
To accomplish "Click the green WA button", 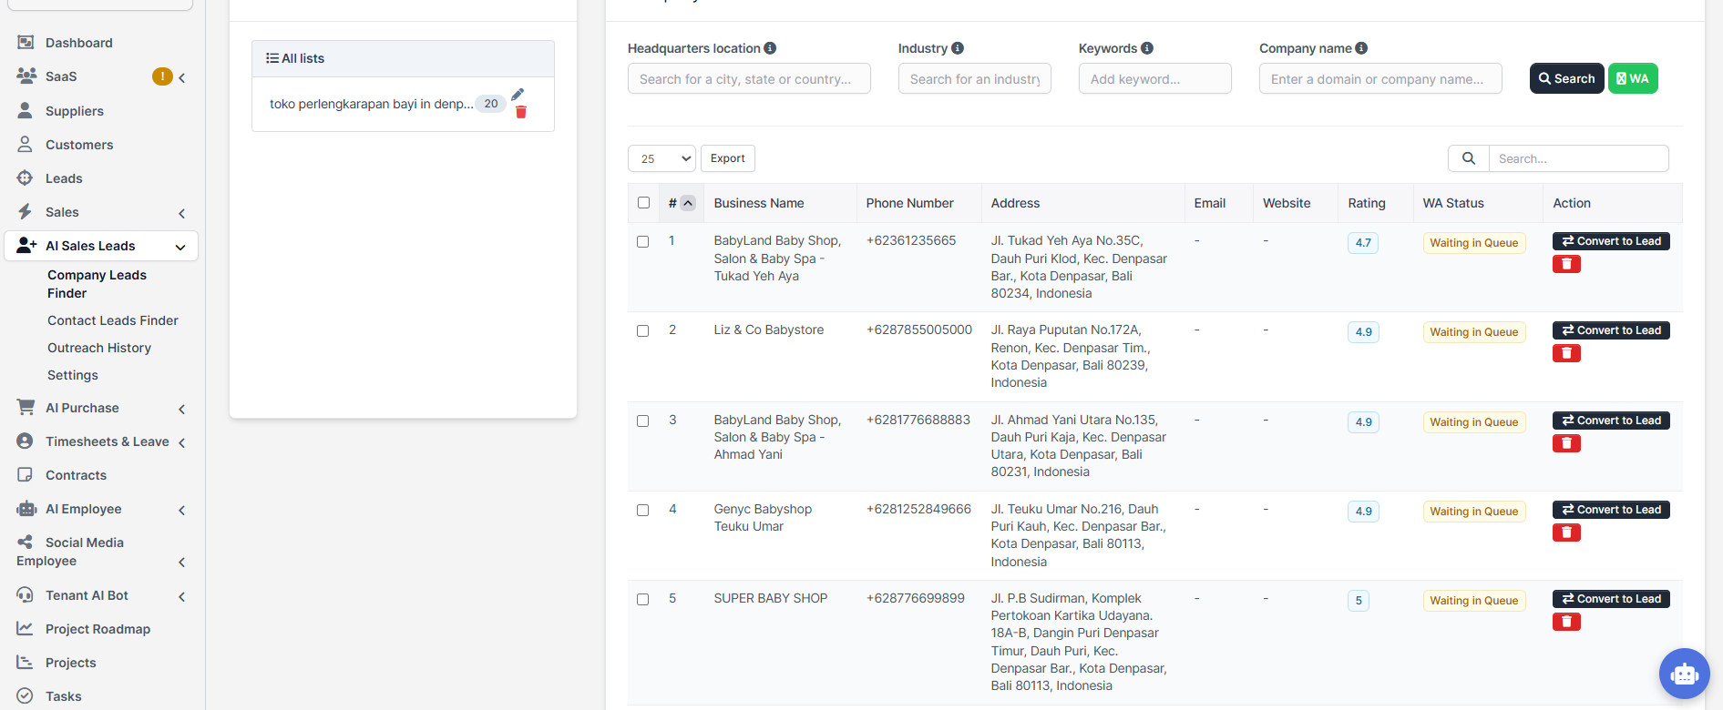I will pos(1633,78).
